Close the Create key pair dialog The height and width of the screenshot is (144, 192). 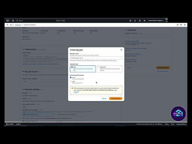tap(121, 50)
